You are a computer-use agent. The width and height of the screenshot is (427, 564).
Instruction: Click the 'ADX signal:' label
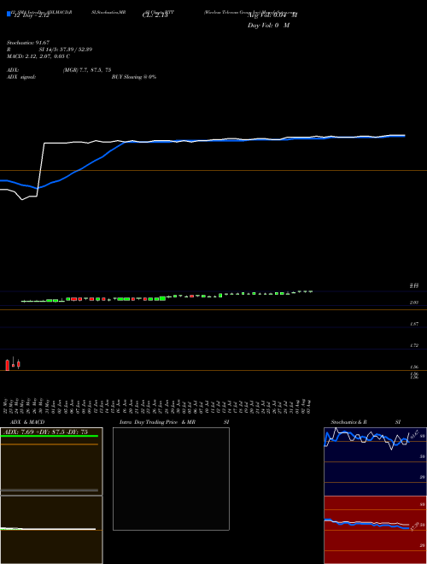[21, 77]
